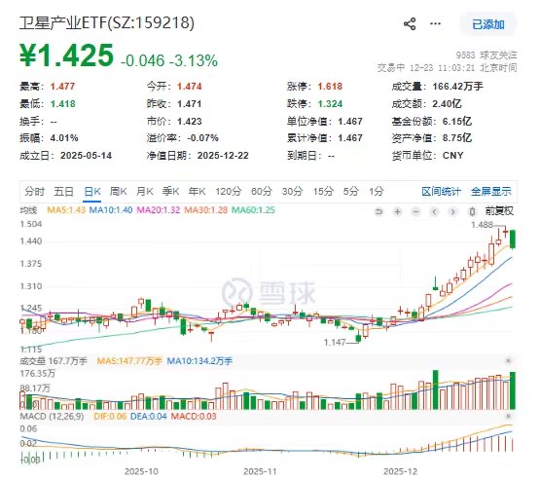Click the 溢价率 value -0.07%
The width and height of the screenshot is (540, 480).
click(x=202, y=138)
